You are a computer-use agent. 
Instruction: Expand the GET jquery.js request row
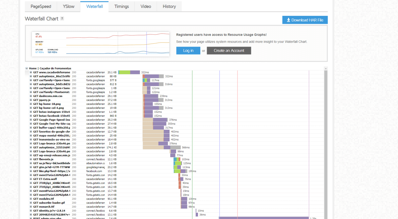pyautogui.click(x=31, y=100)
